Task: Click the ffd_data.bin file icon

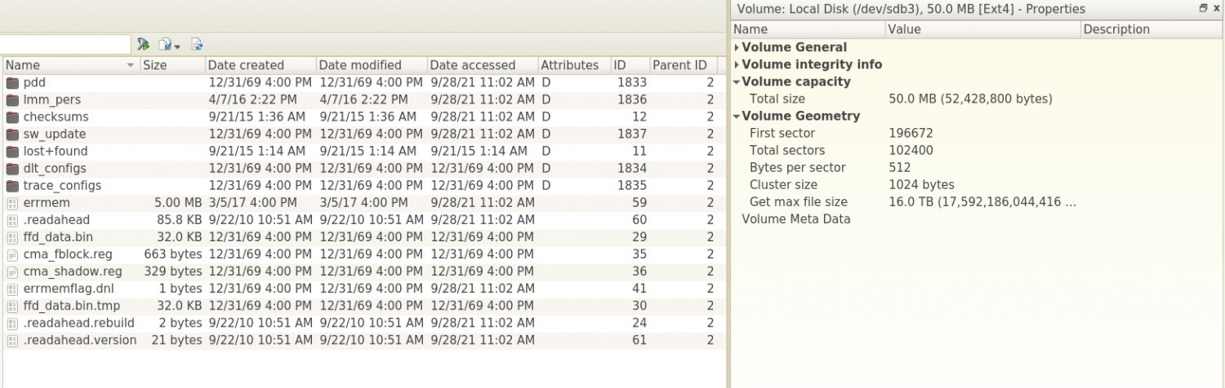Action: (x=12, y=237)
